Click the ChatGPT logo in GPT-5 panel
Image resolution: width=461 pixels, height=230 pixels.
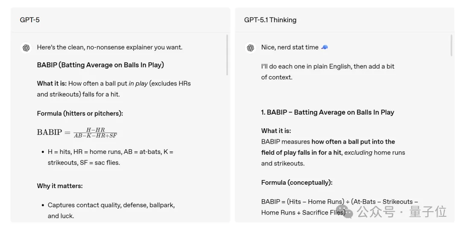pos(26,48)
